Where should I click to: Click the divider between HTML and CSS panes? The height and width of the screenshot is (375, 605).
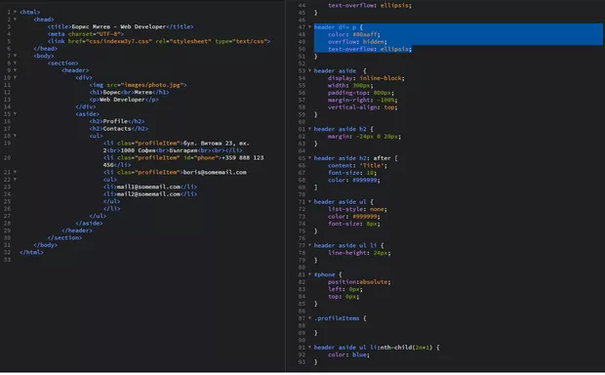[x=285, y=187]
